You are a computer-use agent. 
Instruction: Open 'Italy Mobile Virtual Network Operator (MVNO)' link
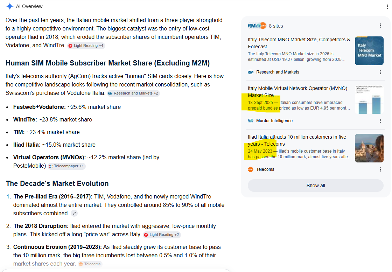click(297, 92)
